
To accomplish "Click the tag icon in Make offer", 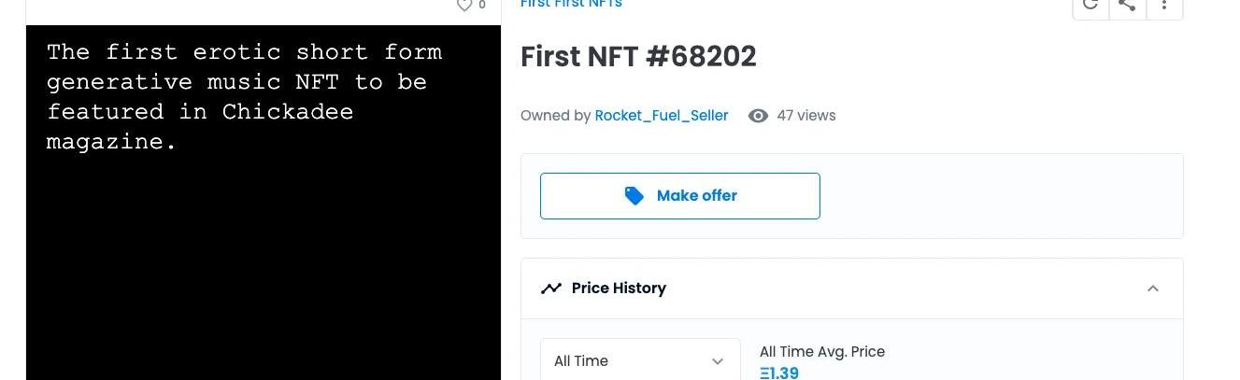I will click(x=634, y=196).
